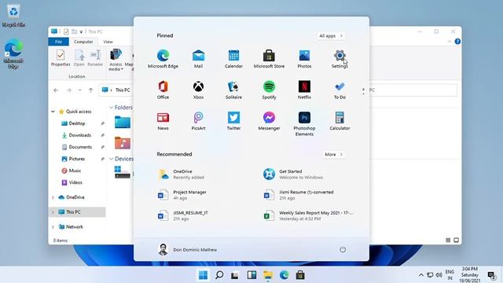This screenshot has width=503, height=283.
Task: Collapse the Devices group in Explorer
Action: click(112, 159)
